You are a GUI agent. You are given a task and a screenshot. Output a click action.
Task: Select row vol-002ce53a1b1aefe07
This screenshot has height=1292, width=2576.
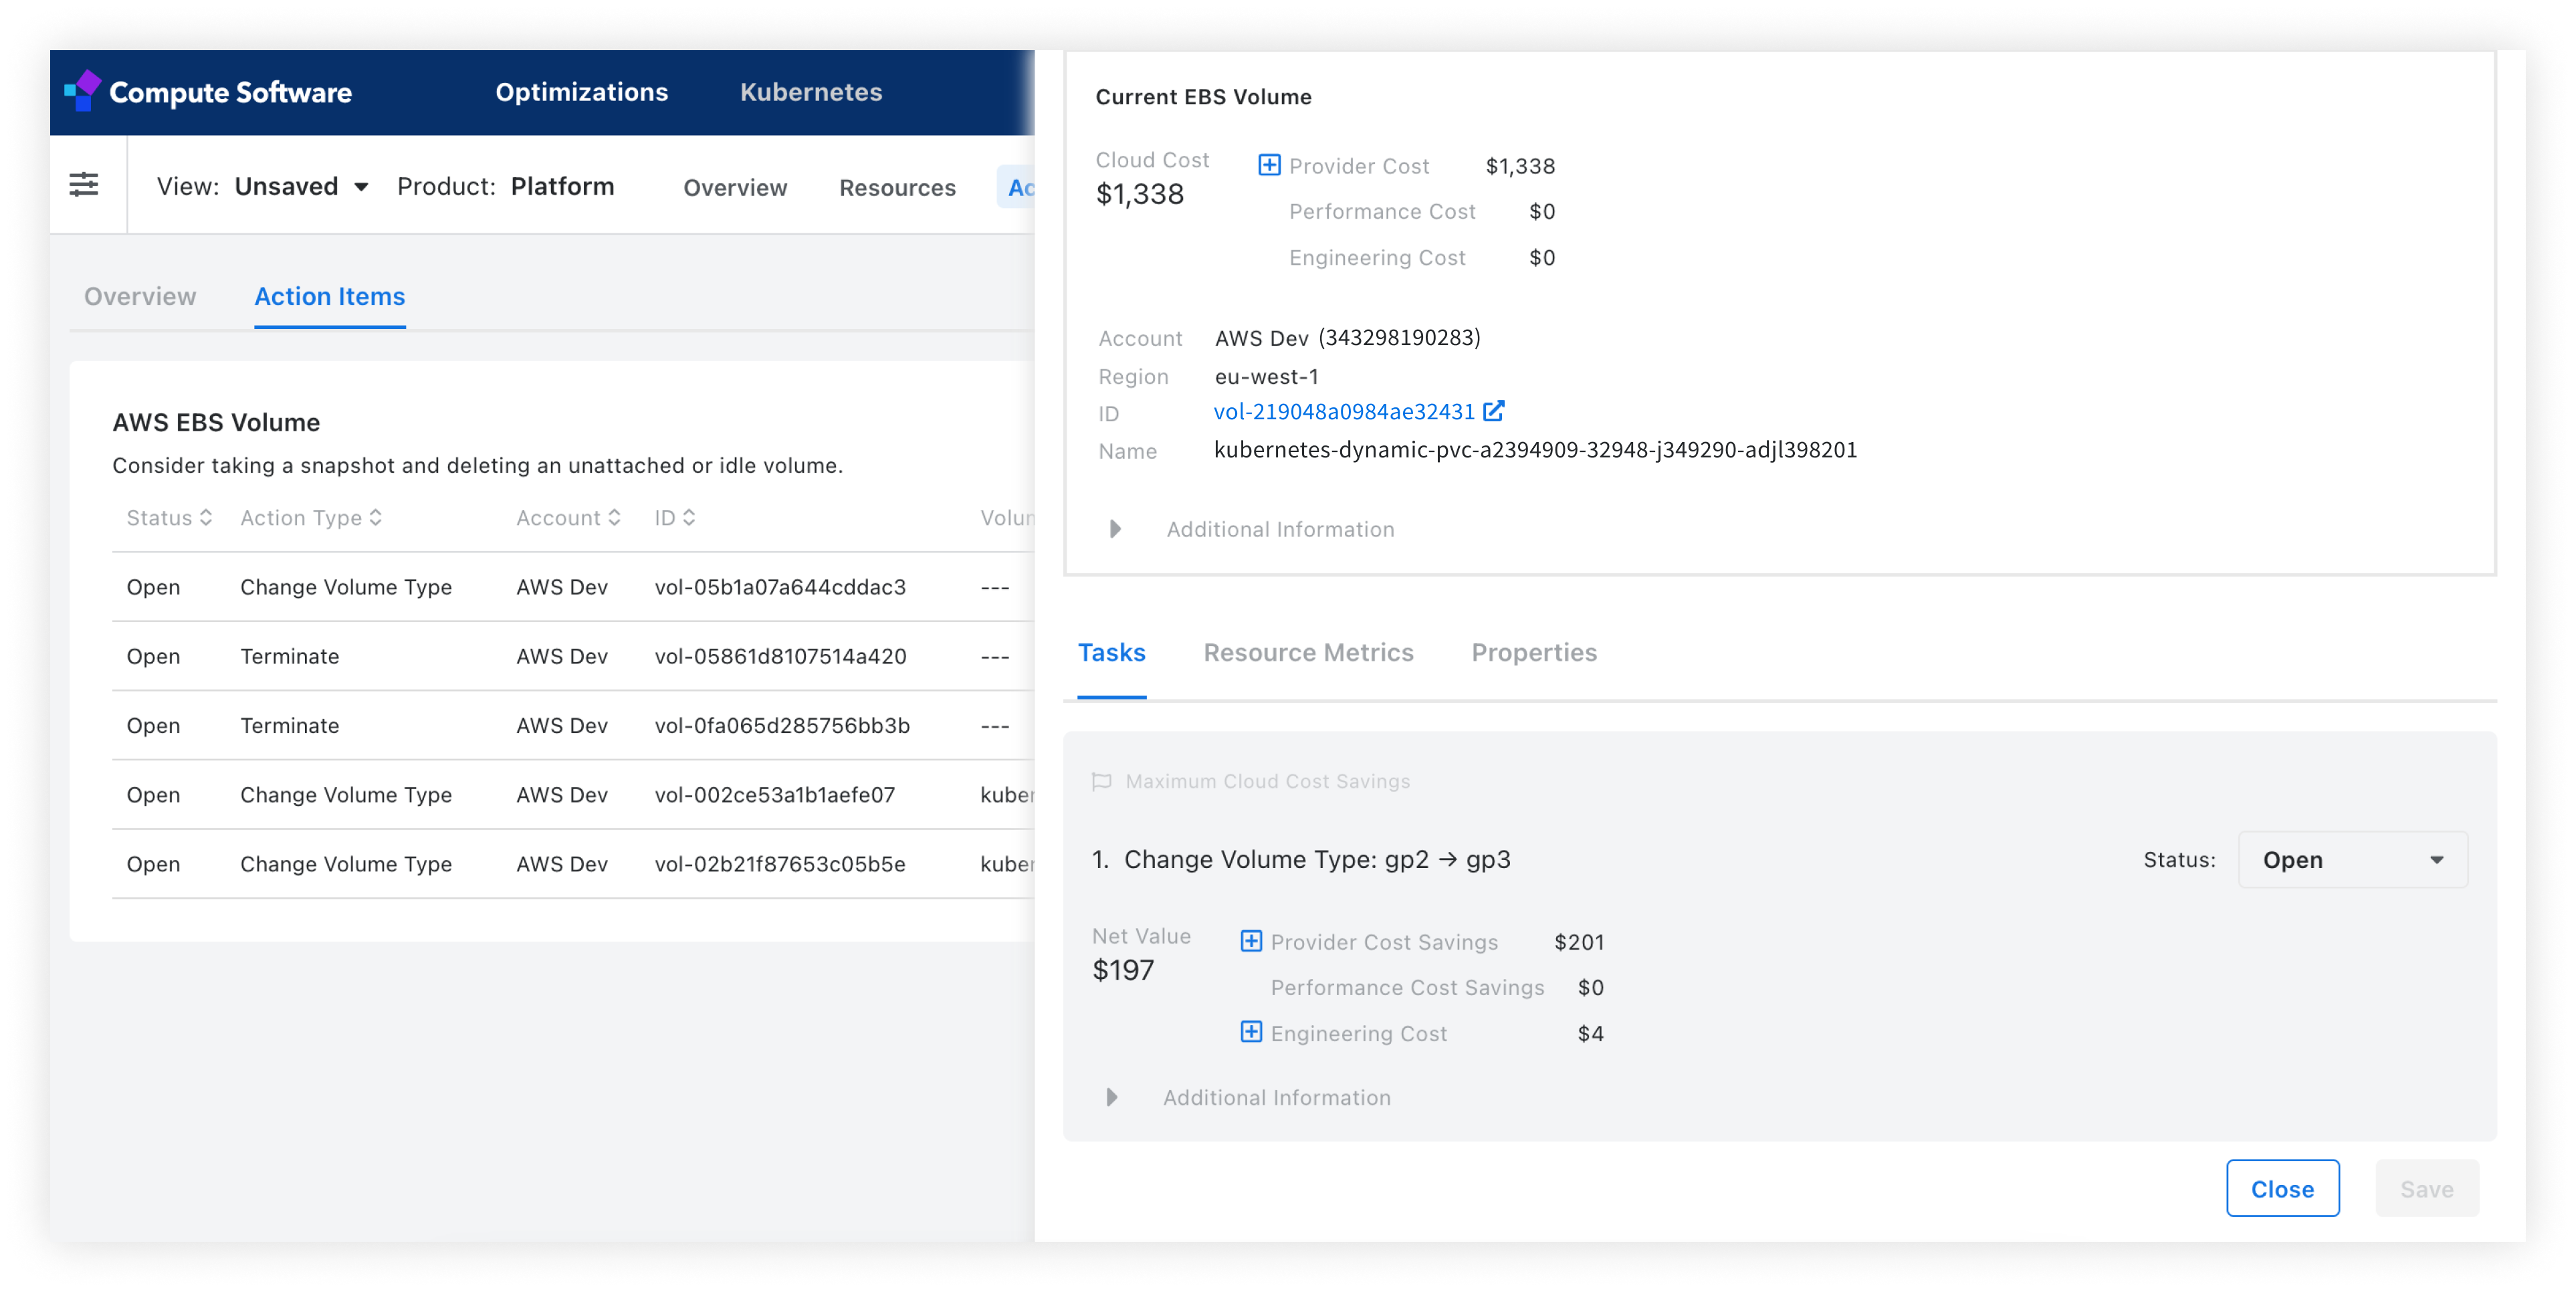(572, 795)
